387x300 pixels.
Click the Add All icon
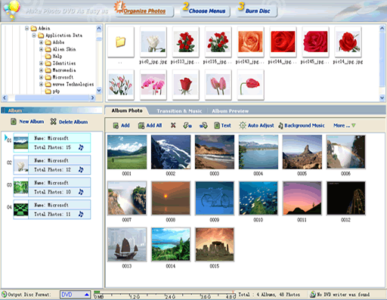coord(141,125)
